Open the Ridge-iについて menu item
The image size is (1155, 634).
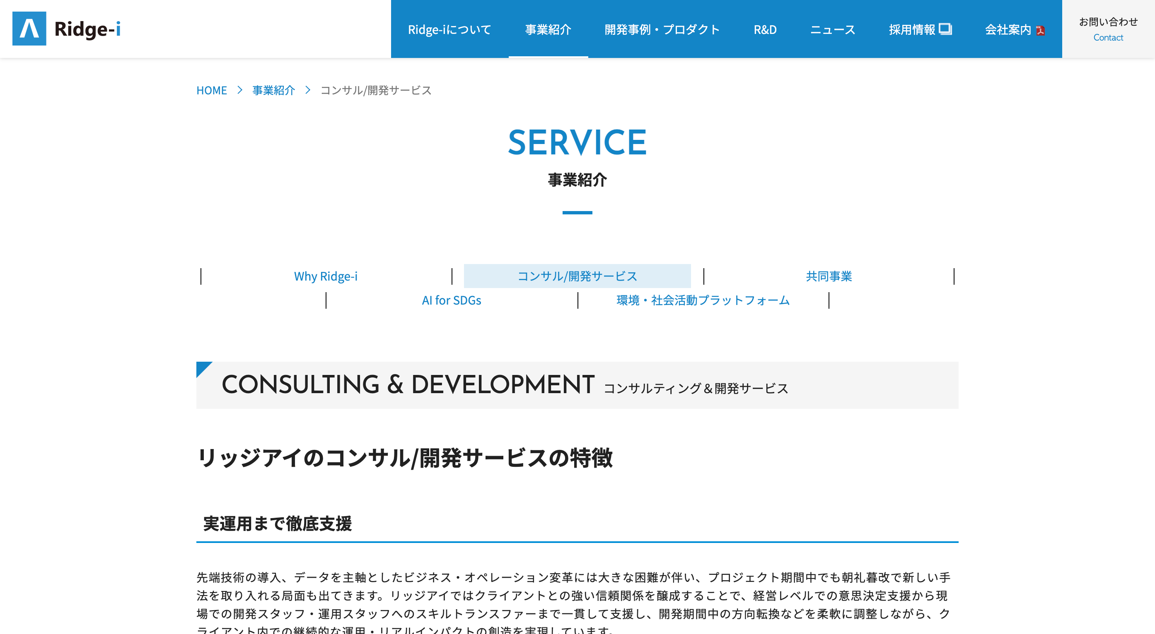click(x=449, y=29)
